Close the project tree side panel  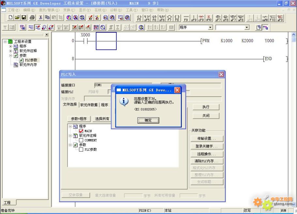click(x=47, y=35)
